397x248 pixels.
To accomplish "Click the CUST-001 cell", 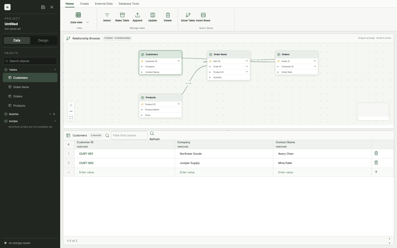I will pyautogui.click(x=124, y=154).
